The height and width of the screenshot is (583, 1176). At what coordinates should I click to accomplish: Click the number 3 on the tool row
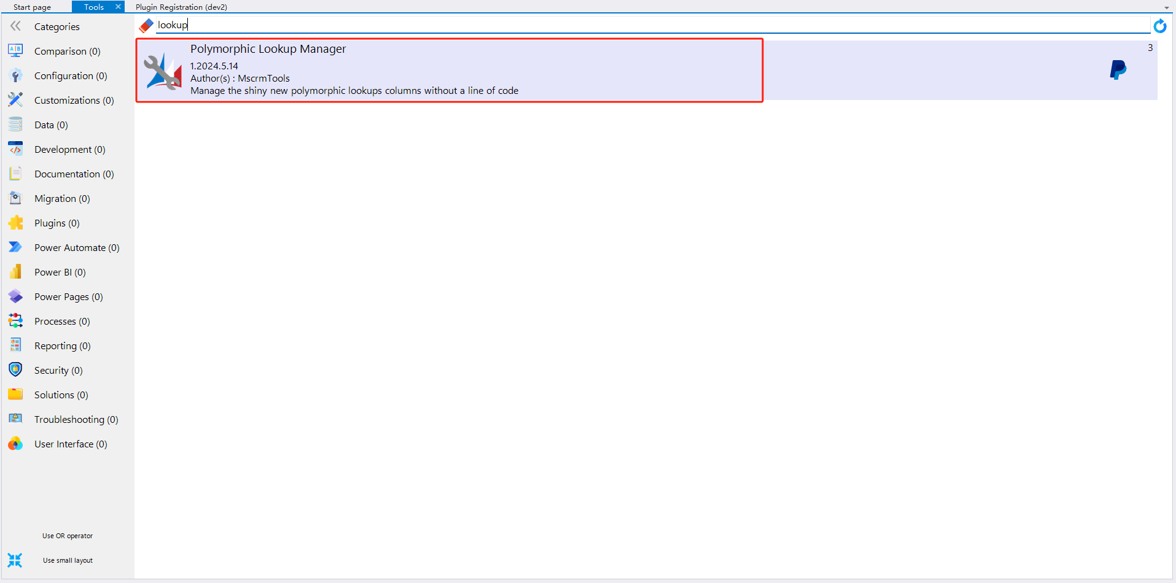pyautogui.click(x=1150, y=47)
